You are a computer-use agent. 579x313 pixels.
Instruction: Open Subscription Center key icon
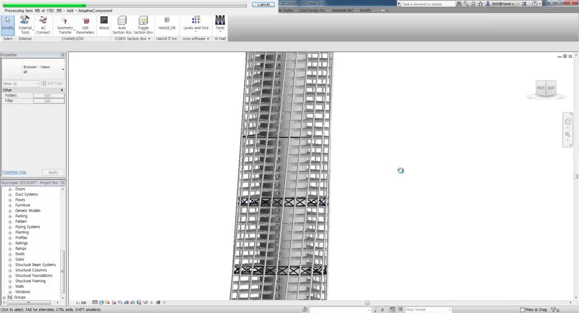coord(466,4)
